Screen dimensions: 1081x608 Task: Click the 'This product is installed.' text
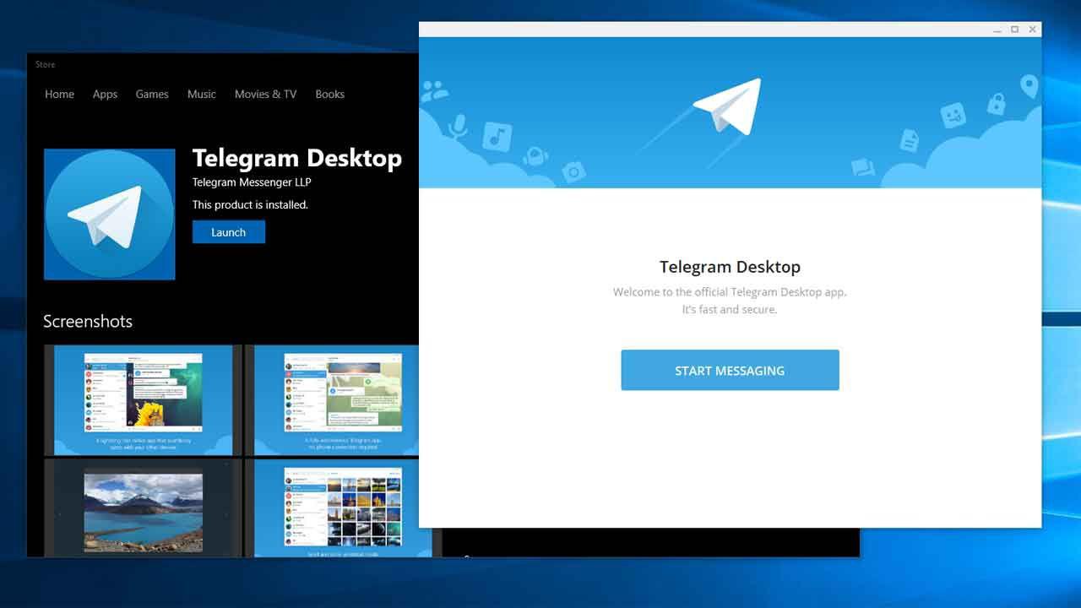pos(250,204)
